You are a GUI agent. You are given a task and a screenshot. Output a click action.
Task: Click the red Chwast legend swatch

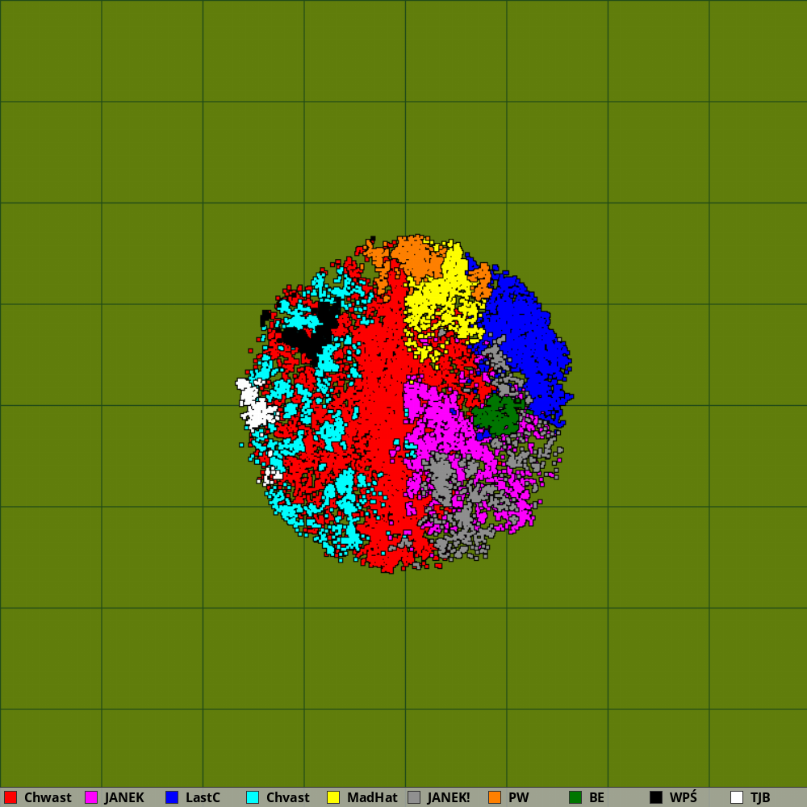point(10,797)
